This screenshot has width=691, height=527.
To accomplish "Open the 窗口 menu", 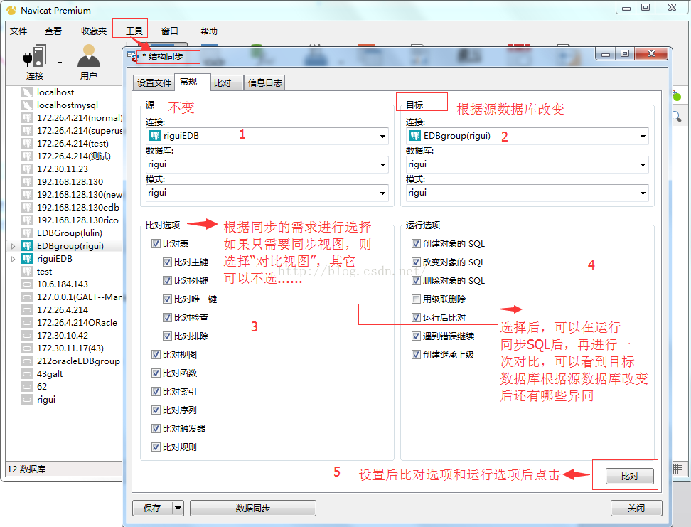I will point(170,31).
